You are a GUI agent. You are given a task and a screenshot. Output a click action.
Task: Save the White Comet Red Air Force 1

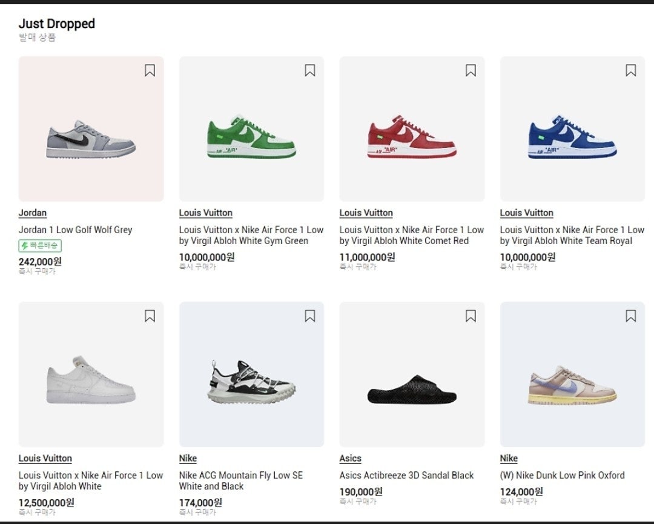pyautogui.click(x=471, y=70)
